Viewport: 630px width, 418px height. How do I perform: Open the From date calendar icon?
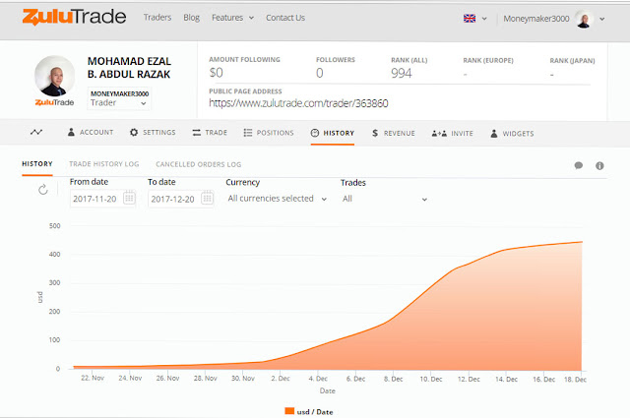tap(129, 198)
